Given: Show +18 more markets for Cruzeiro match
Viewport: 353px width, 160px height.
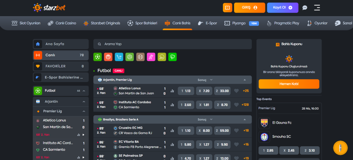Looking at the screenshot, I should click(x=246, y=130).
